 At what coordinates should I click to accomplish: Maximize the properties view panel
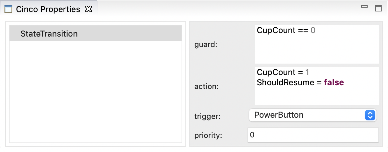(378, 8)
